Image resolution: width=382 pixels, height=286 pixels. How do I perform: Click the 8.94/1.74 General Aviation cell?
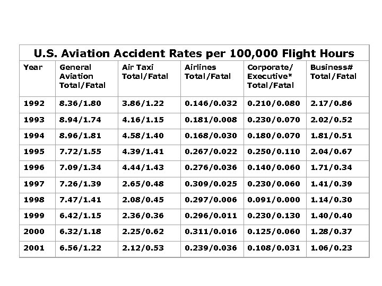(79, 120)
